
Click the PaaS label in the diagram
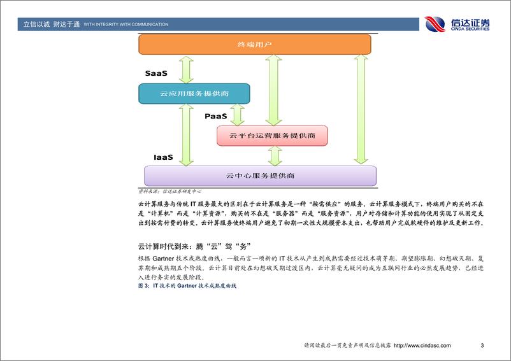[x=216, y=117]
